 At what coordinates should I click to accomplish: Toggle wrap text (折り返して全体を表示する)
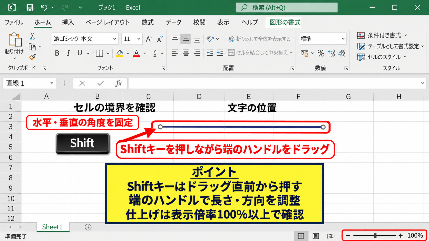259,39
